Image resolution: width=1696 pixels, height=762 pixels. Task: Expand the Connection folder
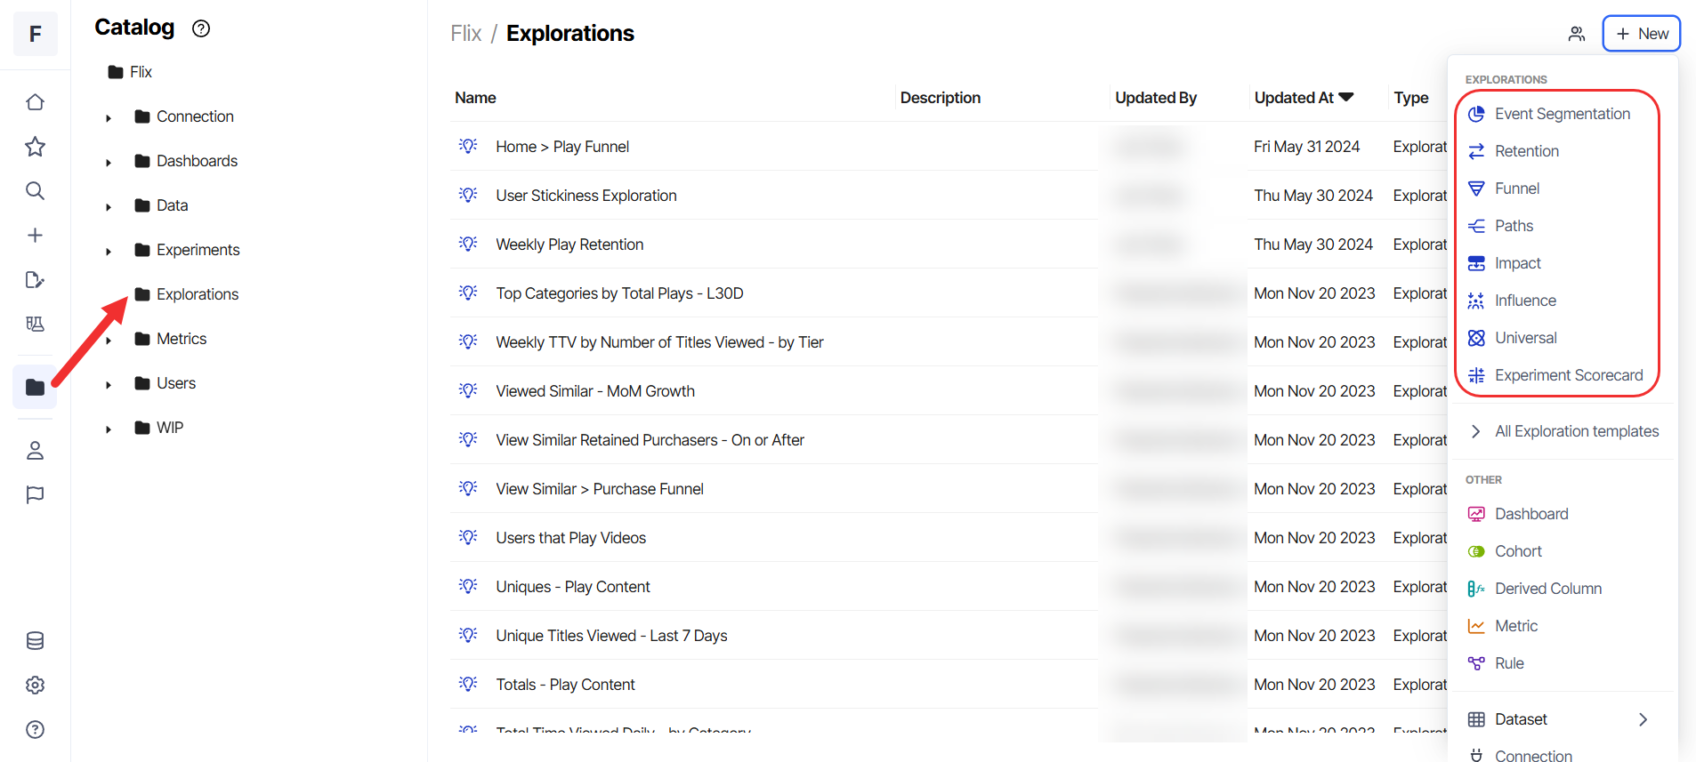pos(109,117)
